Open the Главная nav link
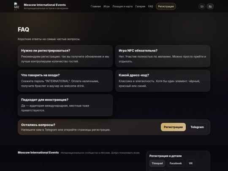Screen dimensions: 228x171 (95, 6)
